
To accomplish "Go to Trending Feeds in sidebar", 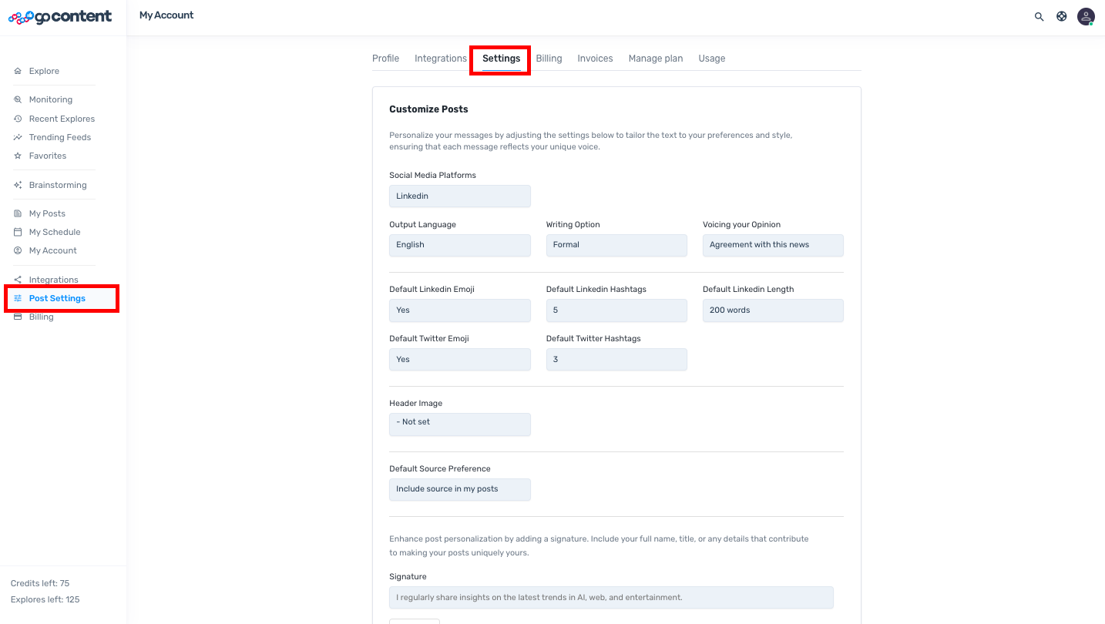I will pyautogui.click(x=59, y=137).
